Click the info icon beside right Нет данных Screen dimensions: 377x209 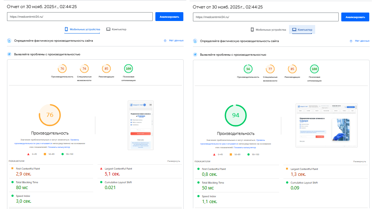(351, 41)
